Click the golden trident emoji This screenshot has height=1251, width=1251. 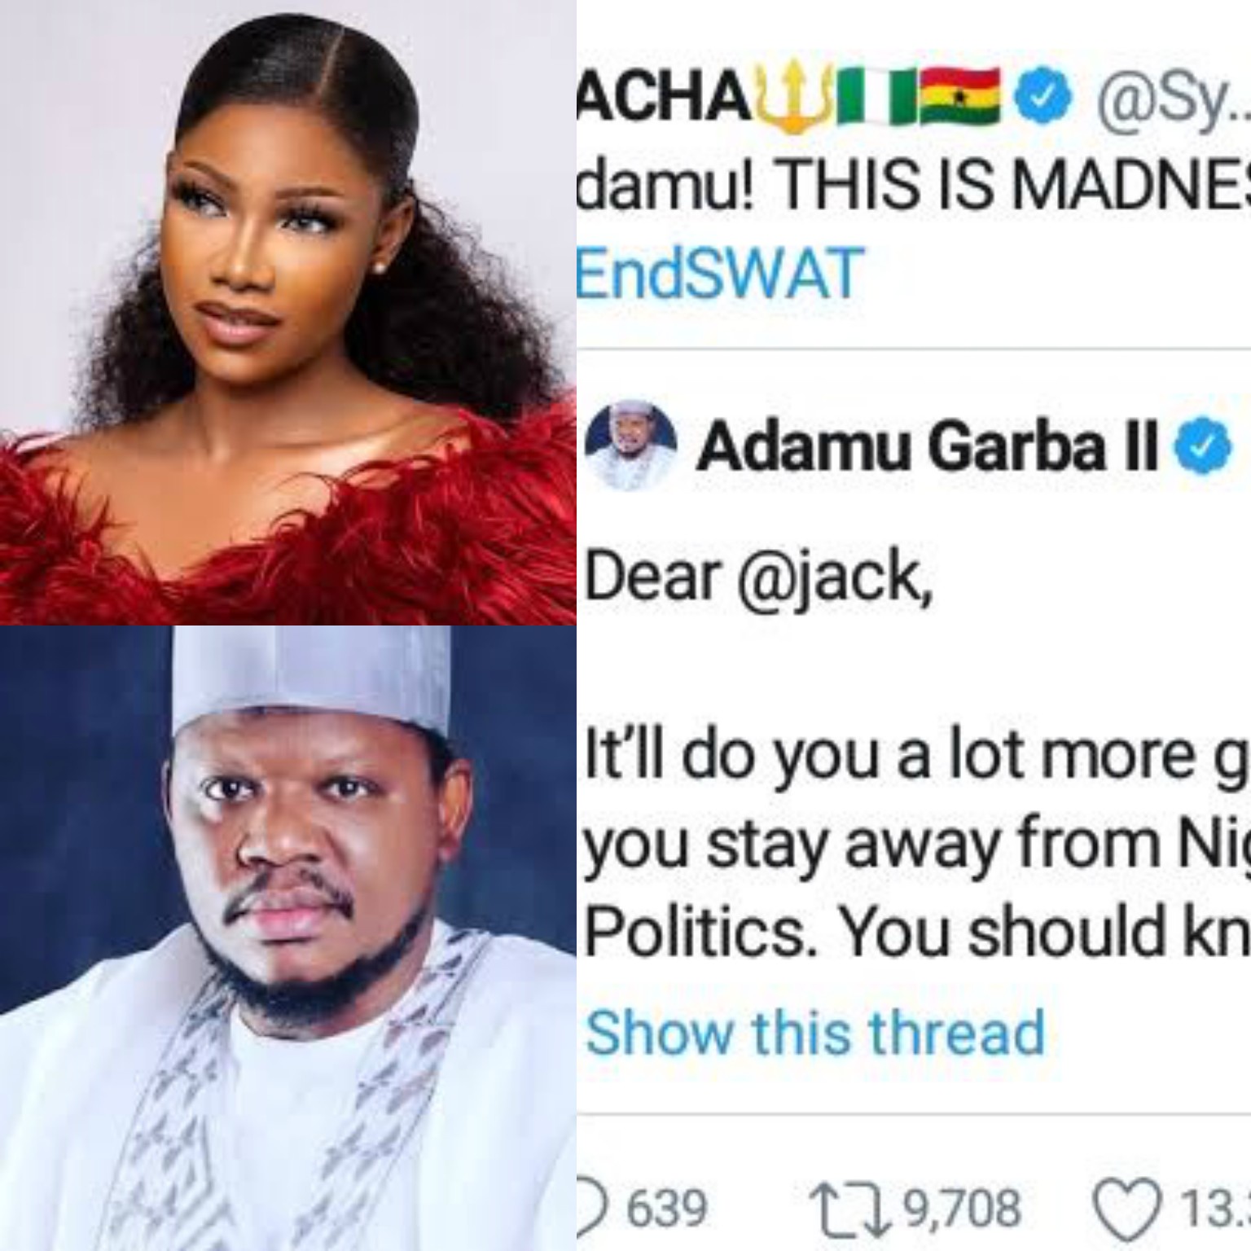[x=792, y=97]
